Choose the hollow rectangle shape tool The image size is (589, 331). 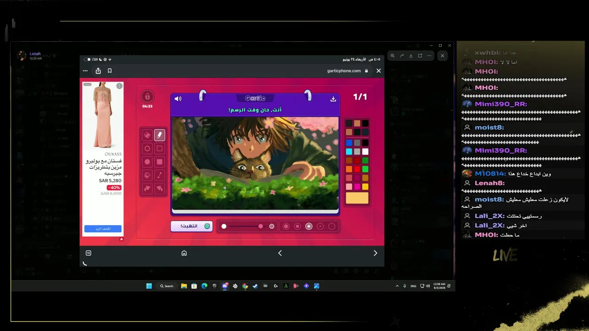[159, 148]
